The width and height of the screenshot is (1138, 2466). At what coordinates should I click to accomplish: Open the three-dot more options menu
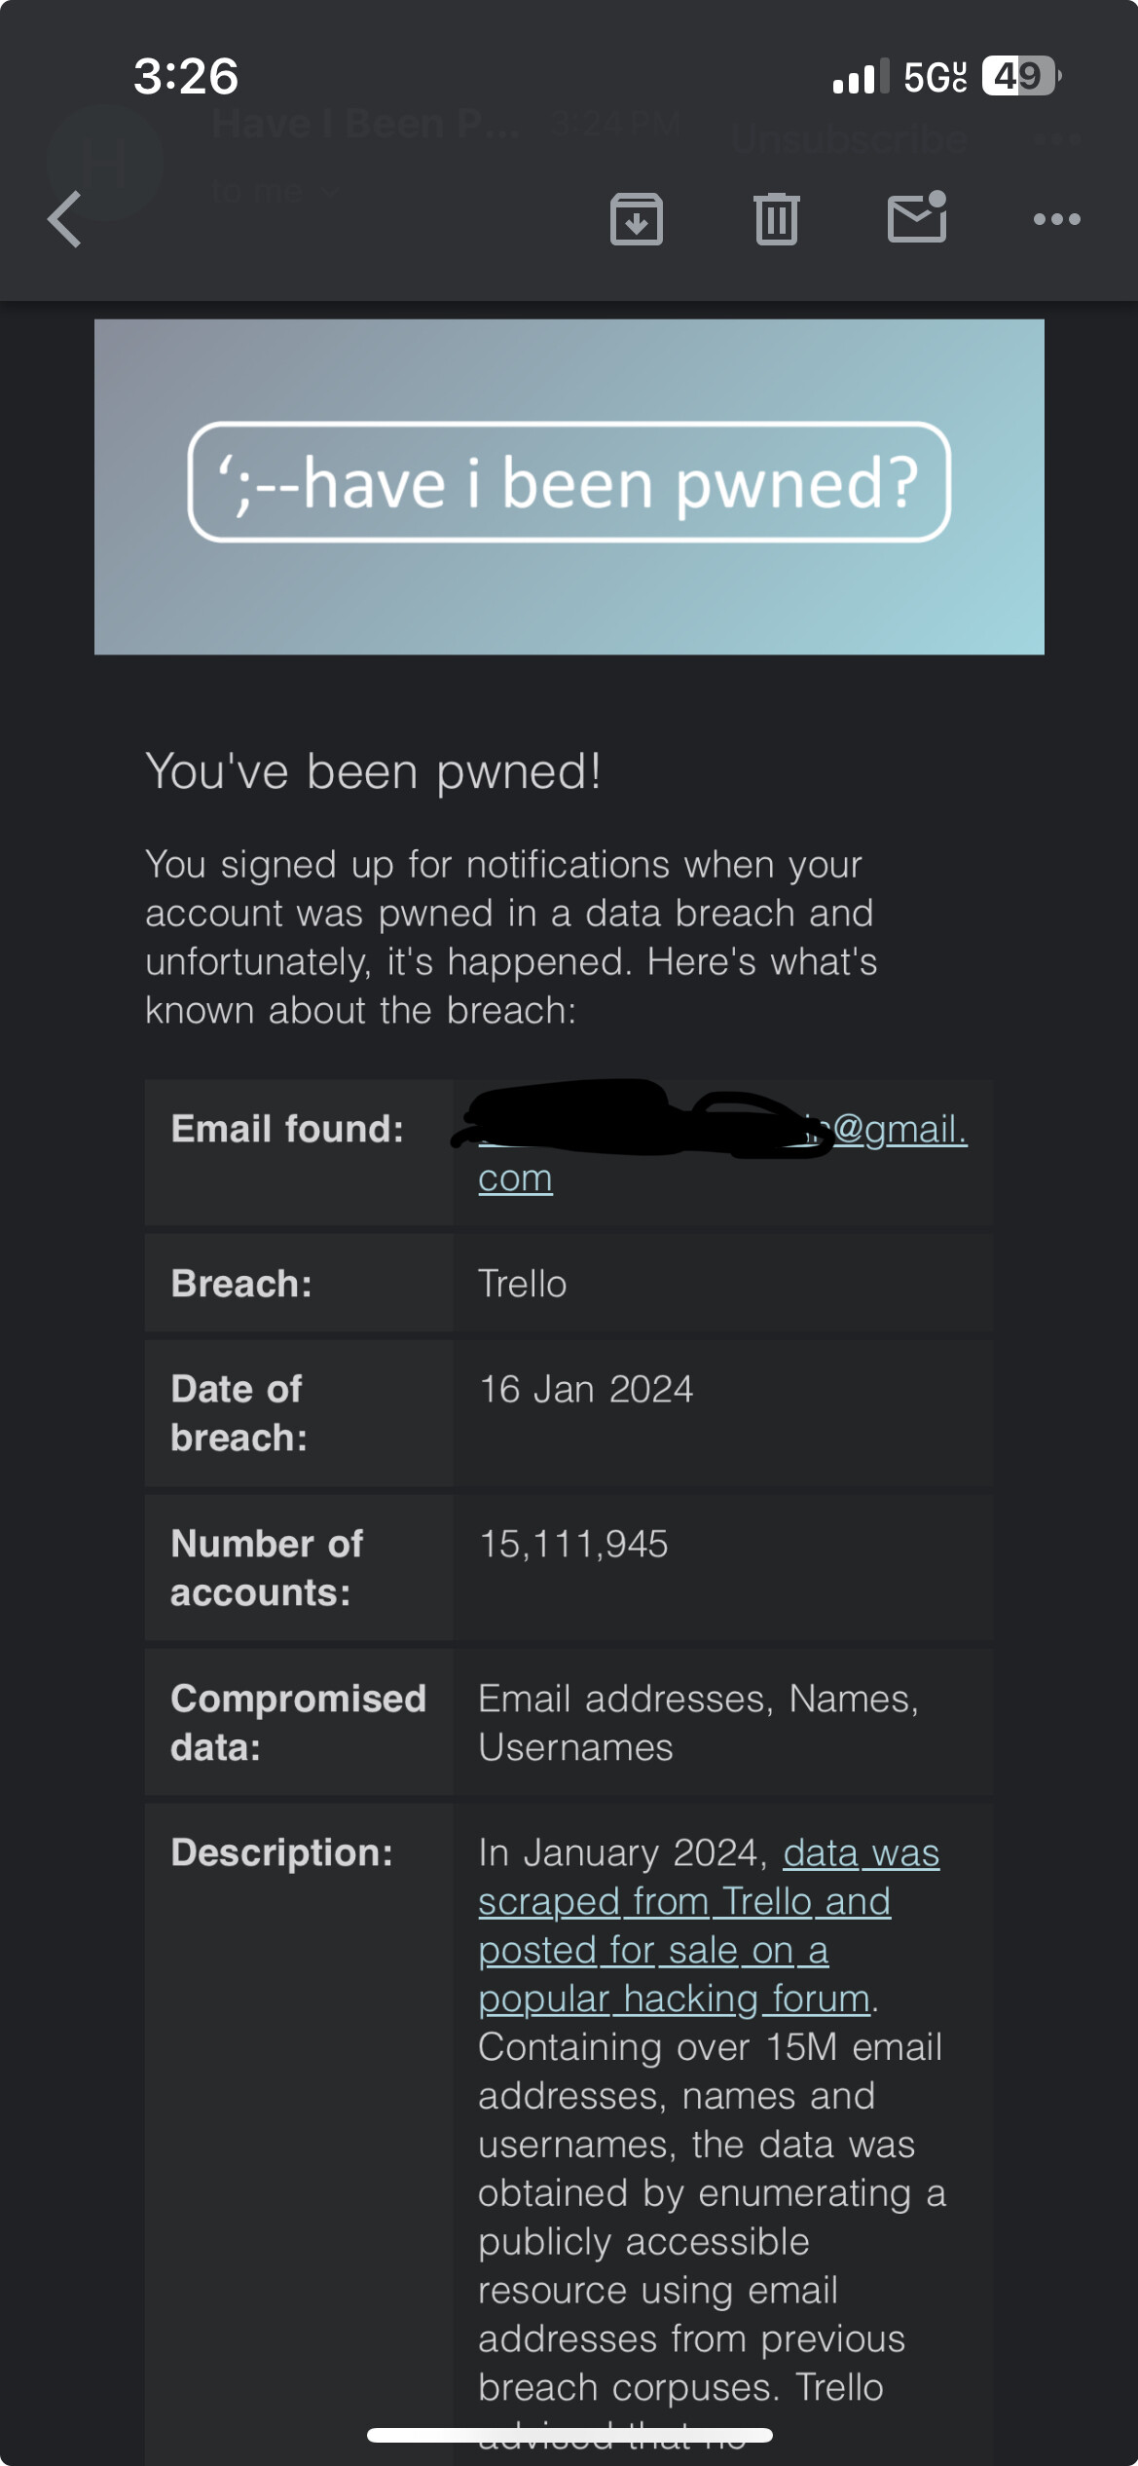pos(1057,219)
